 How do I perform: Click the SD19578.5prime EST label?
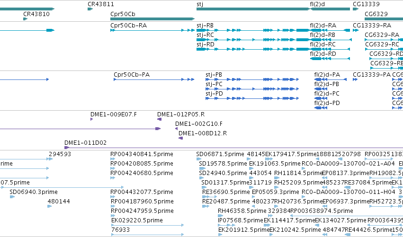223,164
